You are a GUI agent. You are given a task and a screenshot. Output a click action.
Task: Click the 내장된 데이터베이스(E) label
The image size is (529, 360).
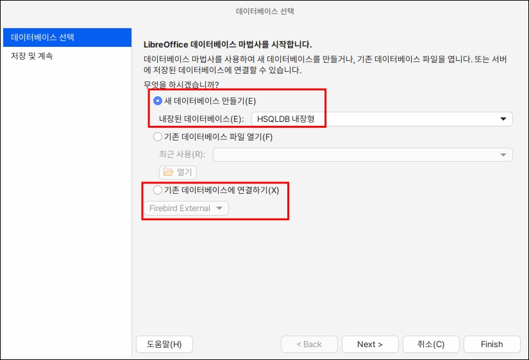tap(201, 119)
